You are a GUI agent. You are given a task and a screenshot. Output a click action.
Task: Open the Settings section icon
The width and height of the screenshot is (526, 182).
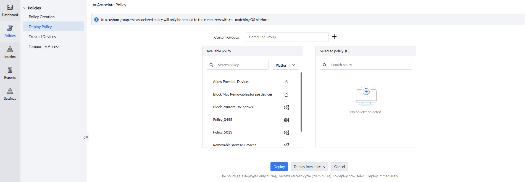click(x=10, y=91)
